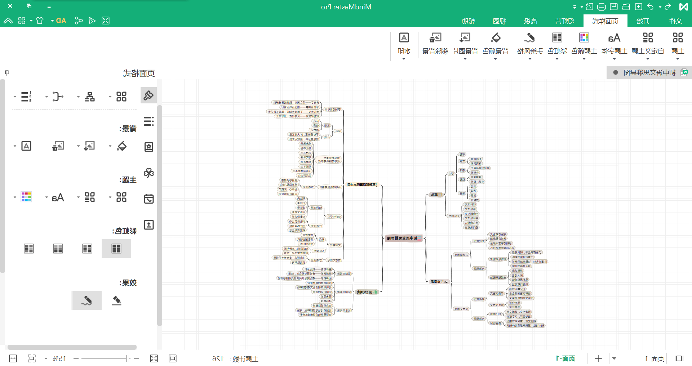Select the highlighted rainbow color option

116,249
